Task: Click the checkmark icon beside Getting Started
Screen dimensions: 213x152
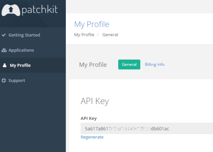Action: coord(4,35)
